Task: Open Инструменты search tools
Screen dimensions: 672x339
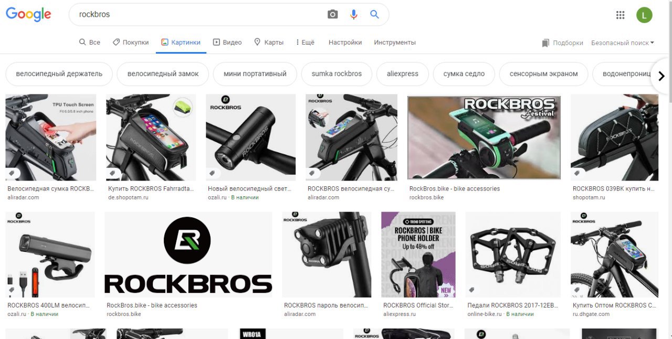Action: pyautogui.click(x=395, y=43)
